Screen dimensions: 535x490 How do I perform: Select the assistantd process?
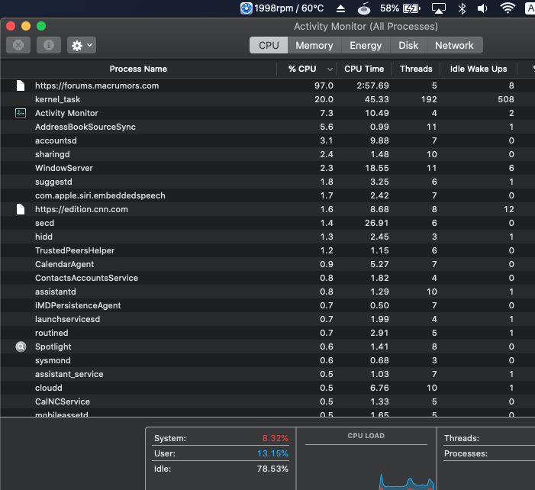(56, 292)
